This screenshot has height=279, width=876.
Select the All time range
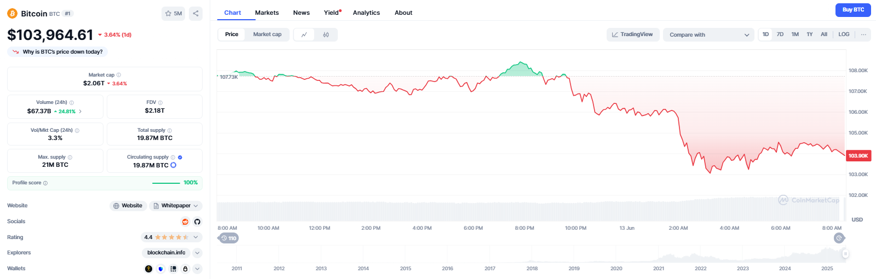[x=824, y=34]
